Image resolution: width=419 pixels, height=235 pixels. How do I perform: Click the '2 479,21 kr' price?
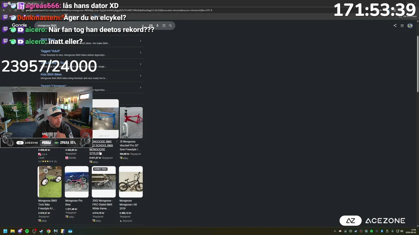tap(44, 213)
